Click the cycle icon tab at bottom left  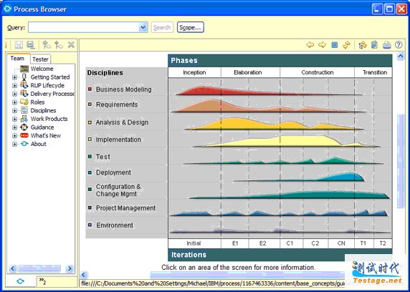[21, 281]
